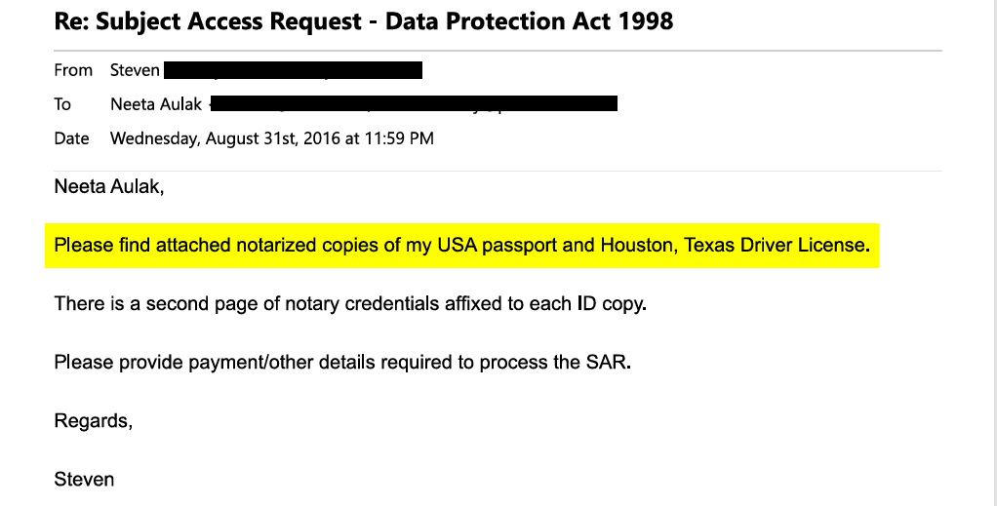Select the To field label
This screenshot has height=506, width=997.
[x=62, y=104]
